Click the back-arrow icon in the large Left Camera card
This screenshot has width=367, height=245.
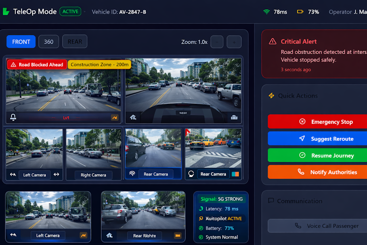13,234
